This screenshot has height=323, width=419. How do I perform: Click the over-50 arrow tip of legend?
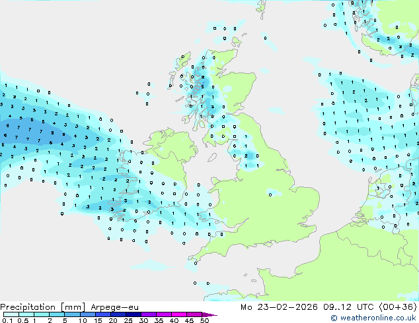[209, 314]
